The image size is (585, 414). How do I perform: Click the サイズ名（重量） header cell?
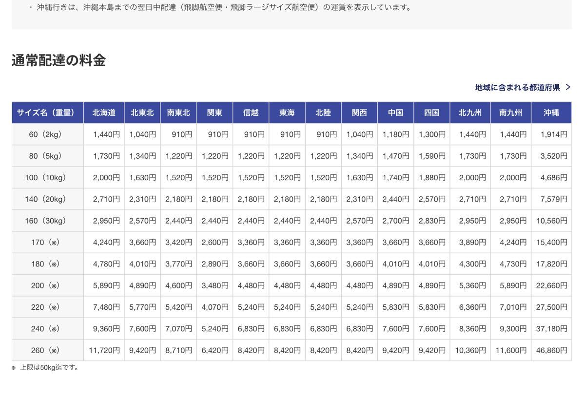tap(47, 113)
